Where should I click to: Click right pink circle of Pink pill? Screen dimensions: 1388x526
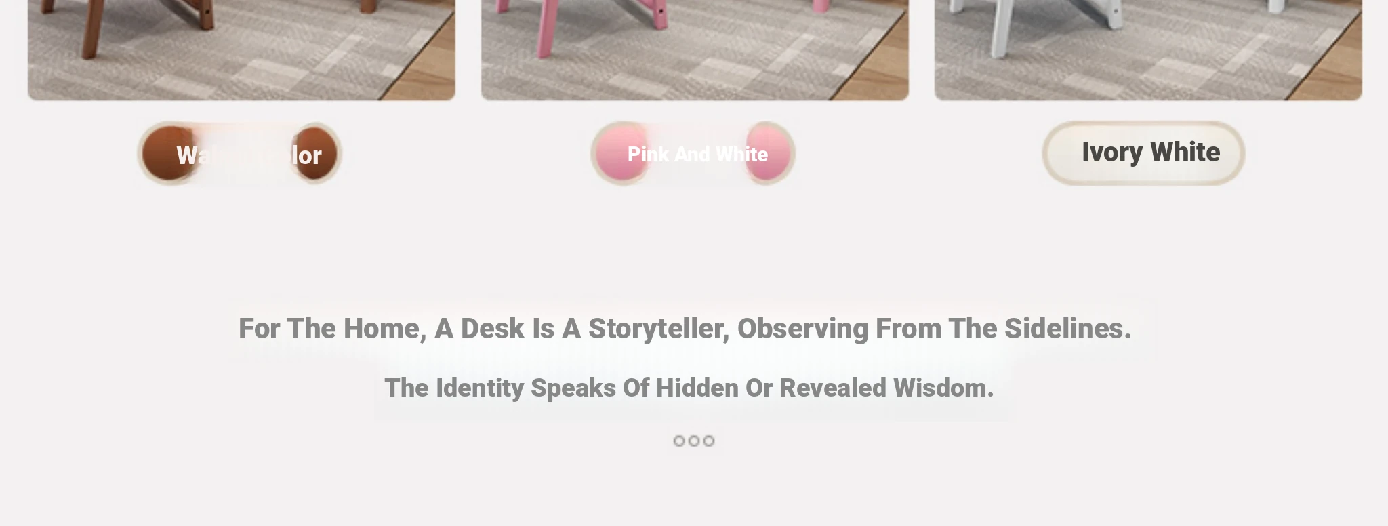point(768,154)
